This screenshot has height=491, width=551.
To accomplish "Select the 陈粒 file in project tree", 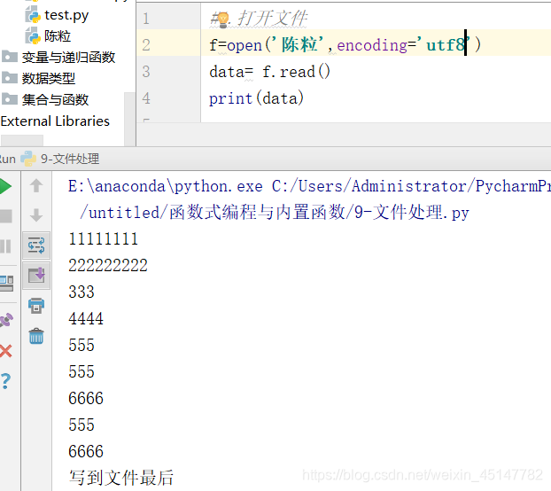I will [x=58, y=36].
